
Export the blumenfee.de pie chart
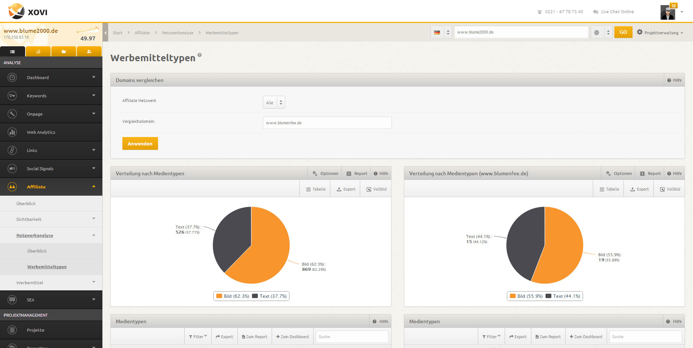[x=639, y=189]
